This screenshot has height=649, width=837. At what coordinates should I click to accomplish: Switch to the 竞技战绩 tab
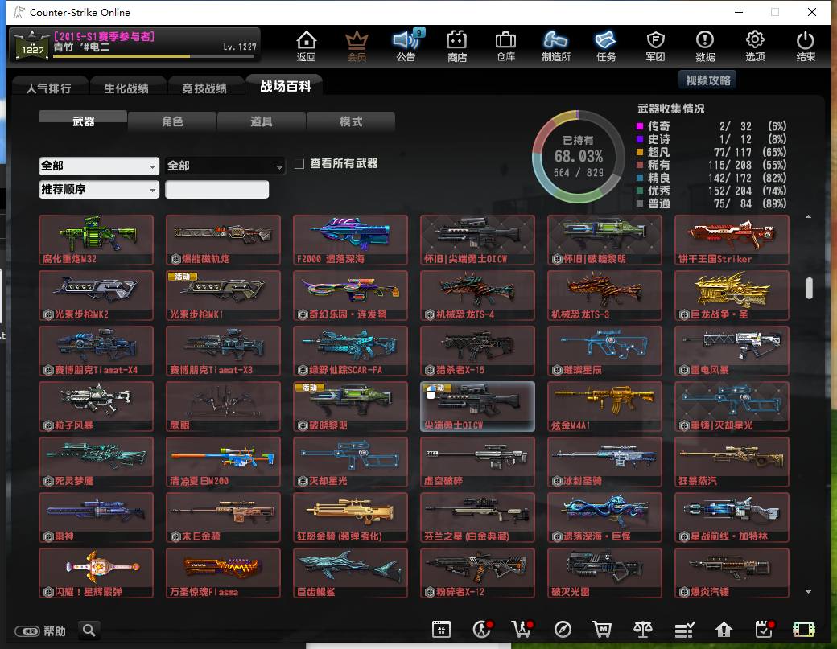tap(204, 88)
